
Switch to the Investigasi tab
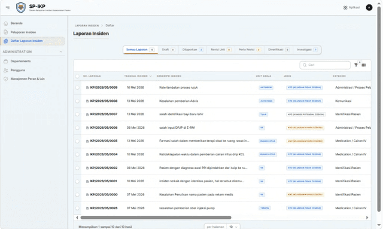point(307,50)
